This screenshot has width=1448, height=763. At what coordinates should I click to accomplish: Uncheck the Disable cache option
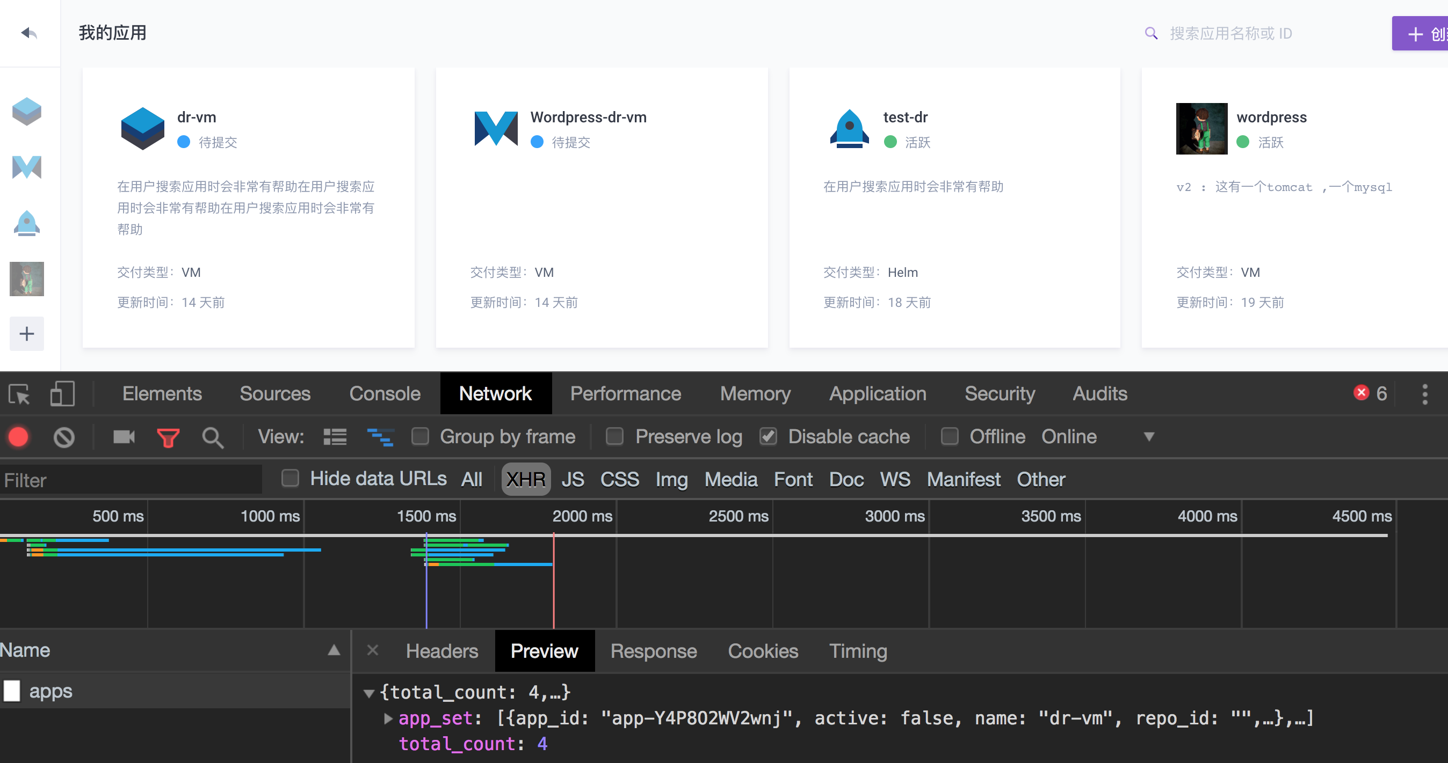pyautogui.click(x=769, y=436)
